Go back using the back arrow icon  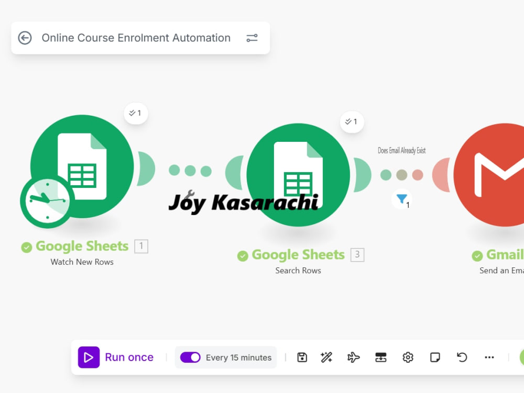pyautogui.click(x=25, y=38)
